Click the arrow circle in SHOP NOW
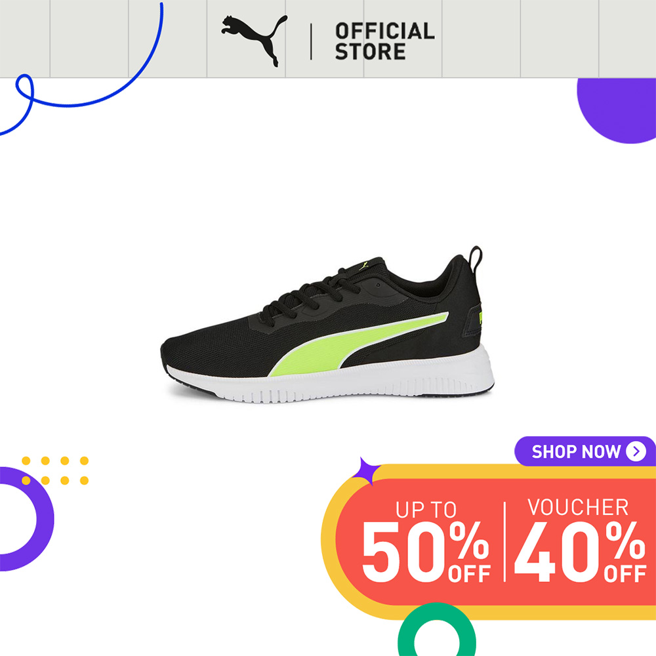The image size is (656, 656). pos(636,451)
